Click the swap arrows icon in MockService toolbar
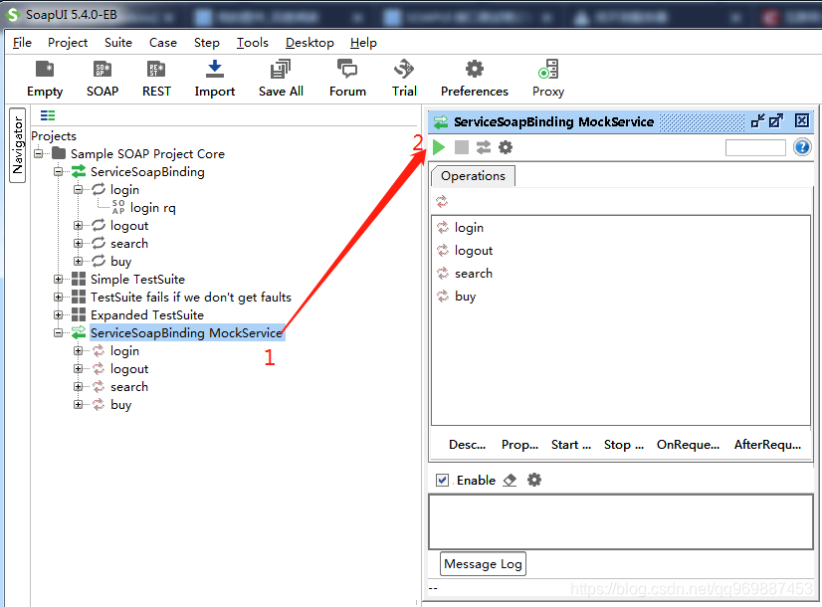The height and width of the screenshot is (607, 822). pyautogui.click(x=484, y=148)
